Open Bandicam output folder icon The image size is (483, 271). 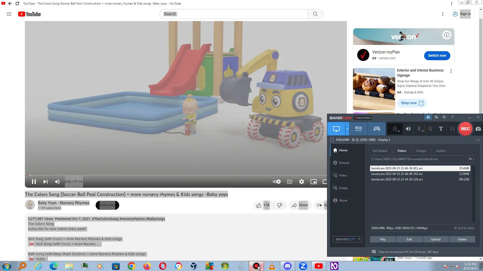tap(436, 117)
